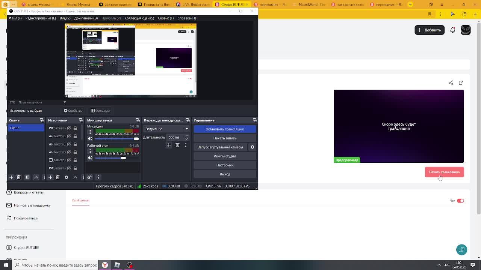Viewport: 481px width, 270px height.
Task: Open the Файл (F) menu
Action: click(x=15, y=18)
